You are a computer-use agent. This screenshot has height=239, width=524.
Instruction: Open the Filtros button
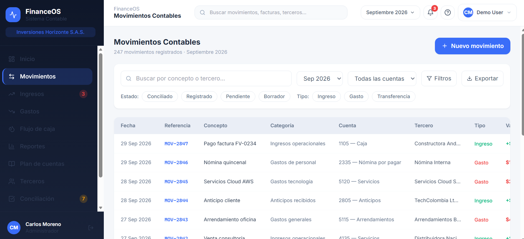click(x=439, y=78)
